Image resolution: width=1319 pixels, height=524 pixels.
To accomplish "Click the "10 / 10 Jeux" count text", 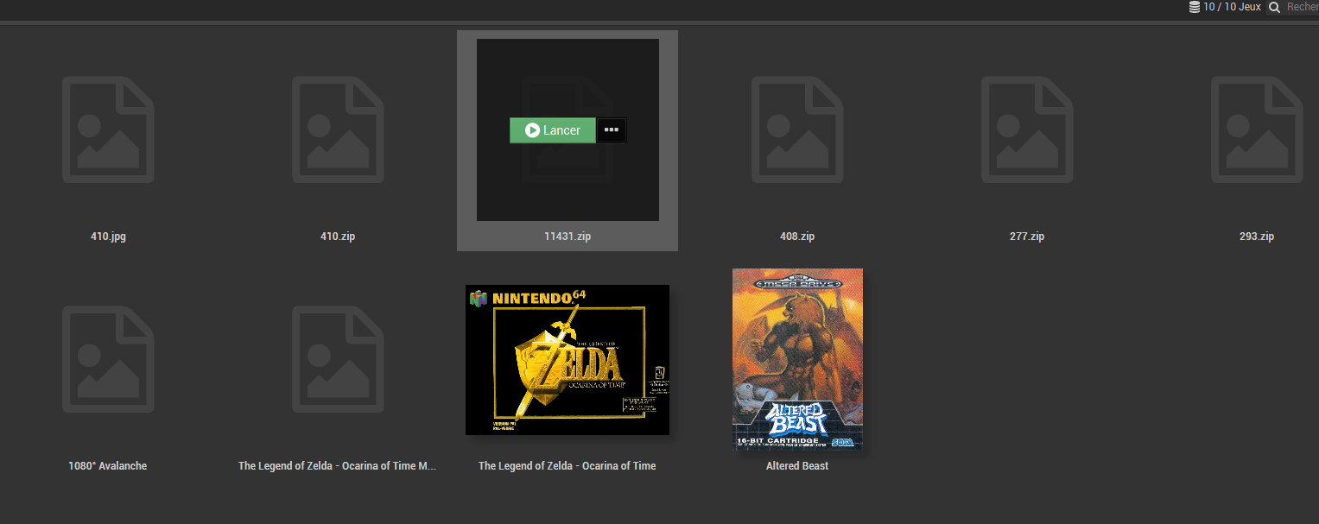I will coord(1232,7).
